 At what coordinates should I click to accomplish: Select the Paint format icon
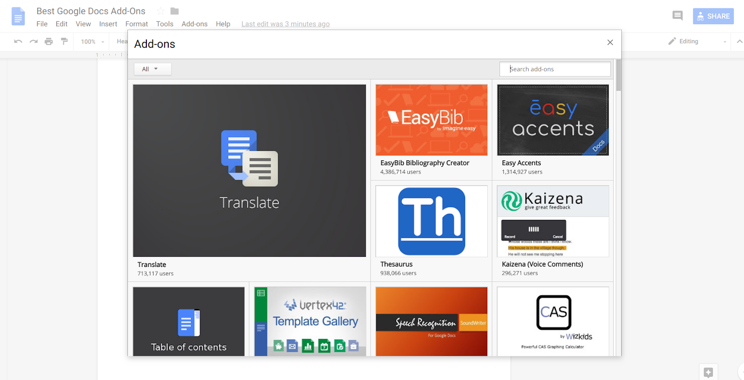[x=64, y=41]
